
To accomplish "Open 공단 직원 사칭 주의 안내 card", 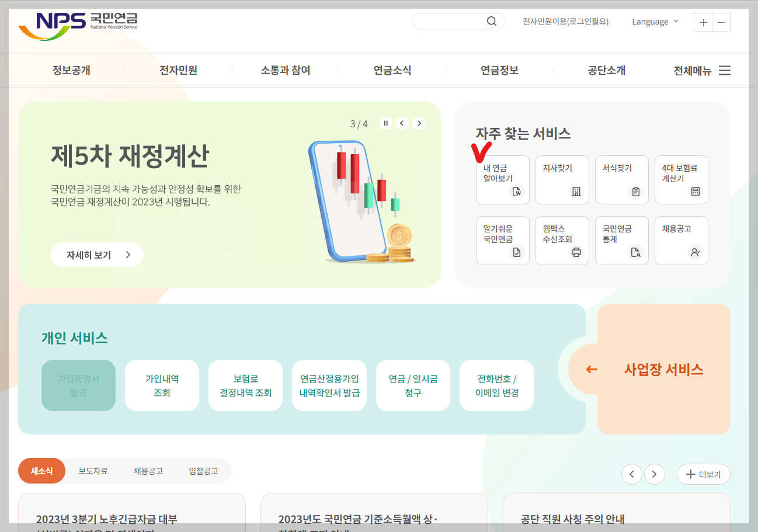I will 617,513.
